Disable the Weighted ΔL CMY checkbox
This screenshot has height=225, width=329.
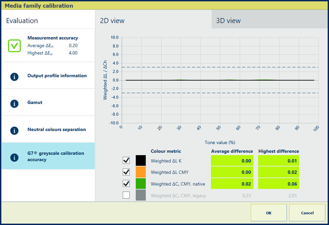tap(126, 172)
